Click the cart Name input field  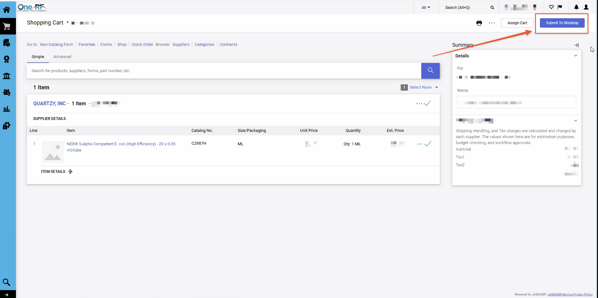(x=516, y=102)
